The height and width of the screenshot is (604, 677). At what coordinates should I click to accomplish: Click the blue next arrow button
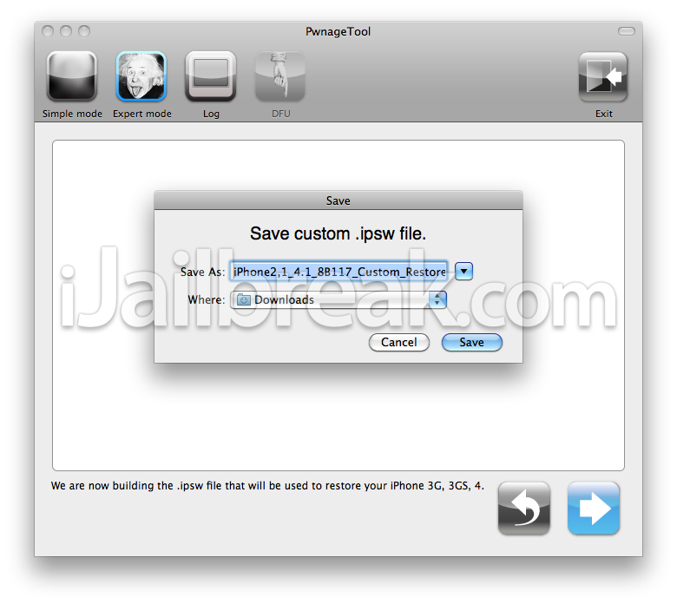594,509
